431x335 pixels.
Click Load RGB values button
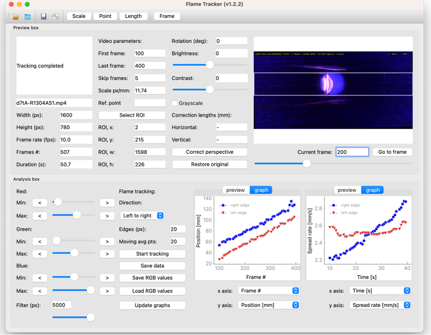(152, 291)
